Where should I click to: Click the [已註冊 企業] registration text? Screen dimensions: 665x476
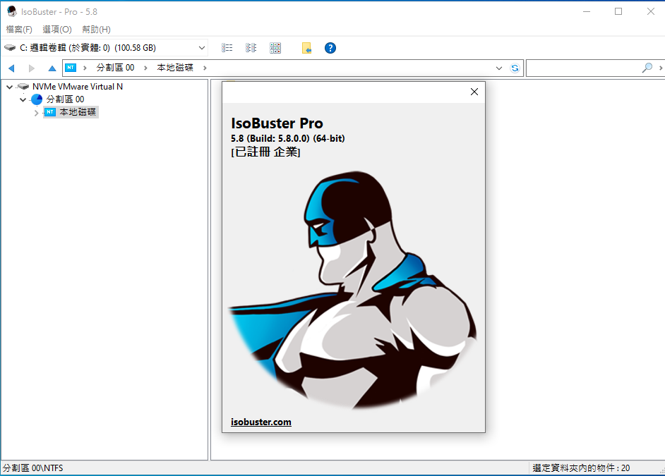(x=265, y=152)
